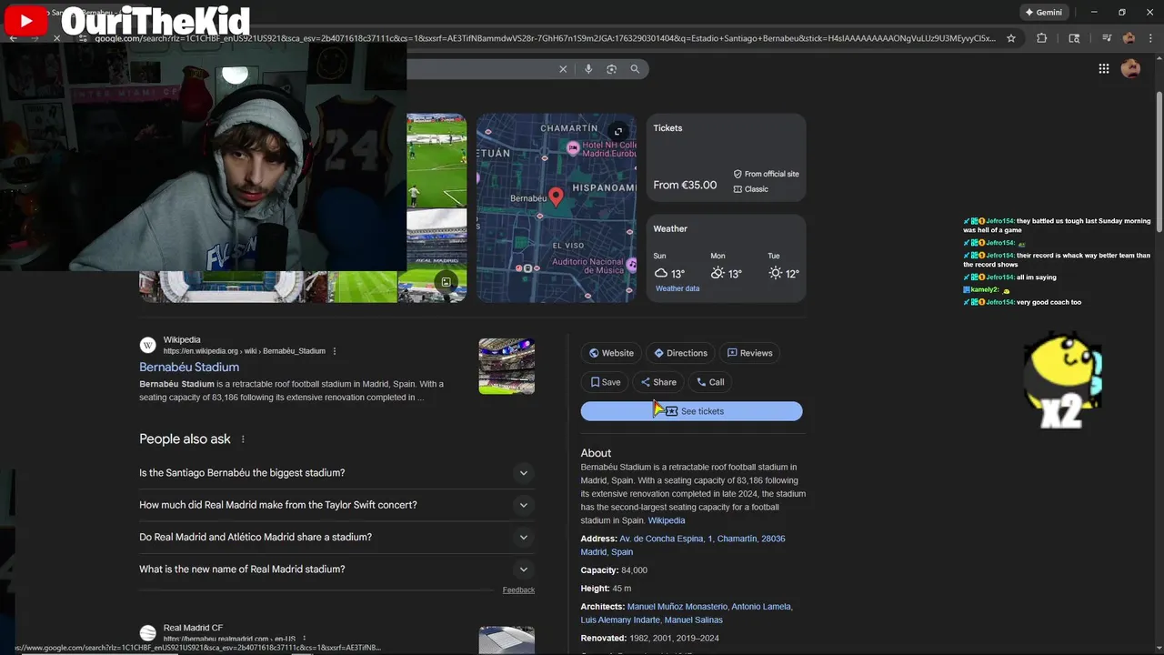Open Google Lens image search icon

click(611, 69)
